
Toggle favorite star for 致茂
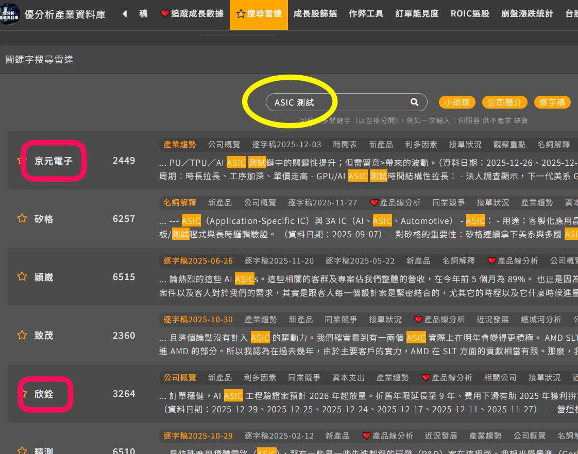tap(22, 335)
